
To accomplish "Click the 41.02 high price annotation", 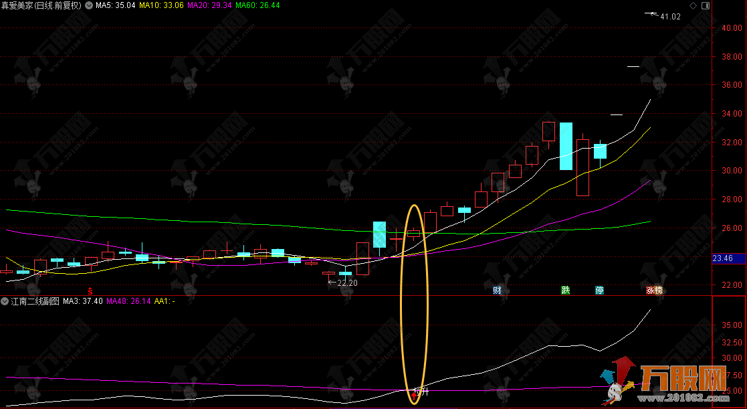I will tap(669, 16).
